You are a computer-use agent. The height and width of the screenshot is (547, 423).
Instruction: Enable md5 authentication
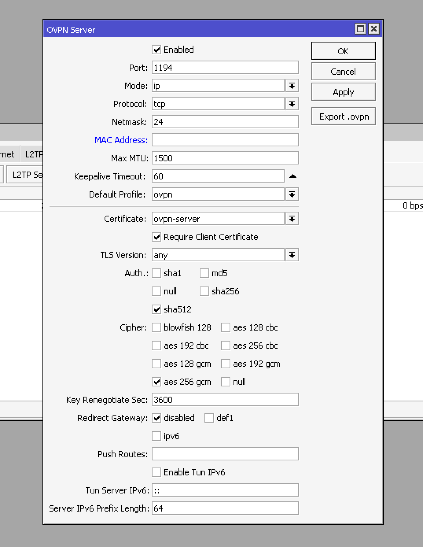204,273
